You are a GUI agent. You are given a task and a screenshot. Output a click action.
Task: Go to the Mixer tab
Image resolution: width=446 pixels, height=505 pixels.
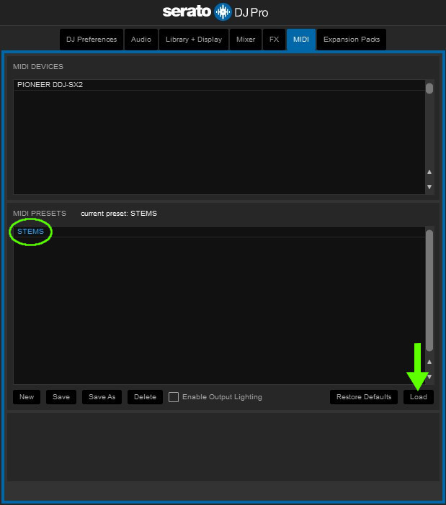(x=246, y=40)
